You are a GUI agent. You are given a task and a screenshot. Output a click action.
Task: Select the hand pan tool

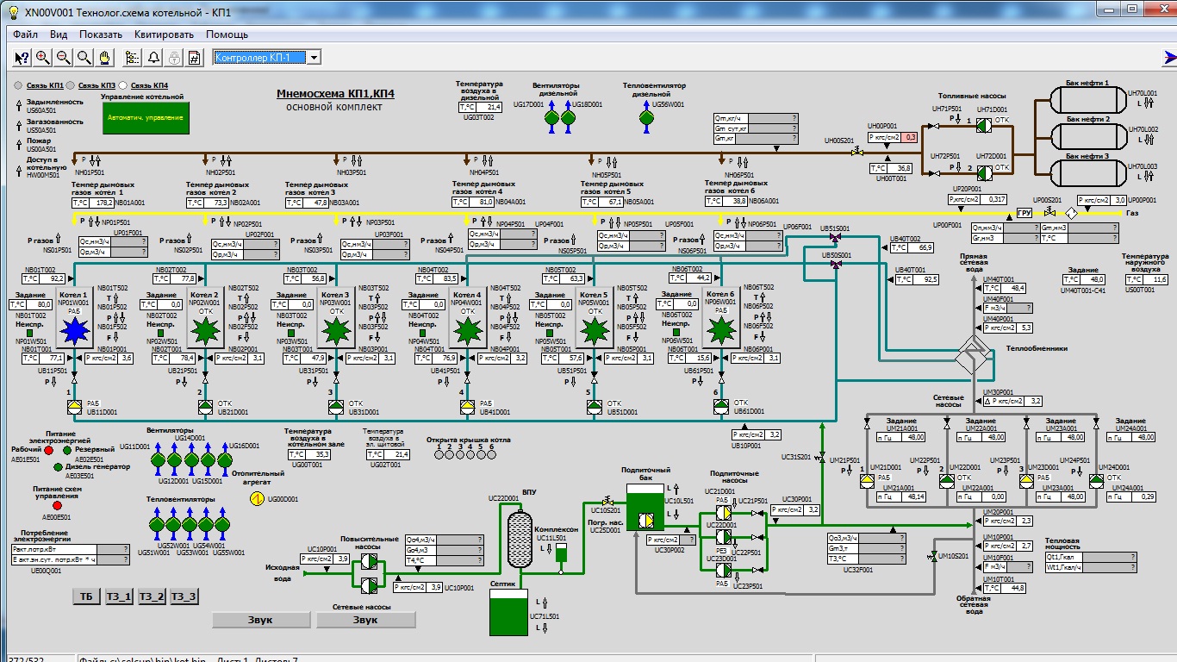[x=105, y=58]
